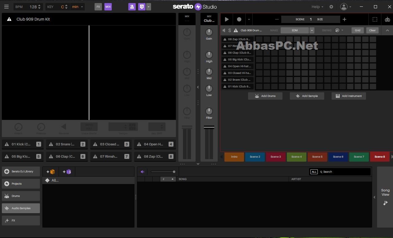Open the hamburger main menu
This screenshot has width=393, height=238.
click(x=6, y=7)
